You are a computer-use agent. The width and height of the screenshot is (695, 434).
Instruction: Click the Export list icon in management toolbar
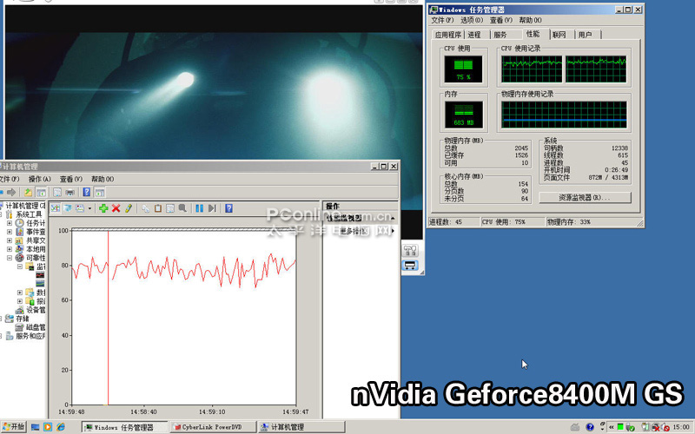point(57,192)
